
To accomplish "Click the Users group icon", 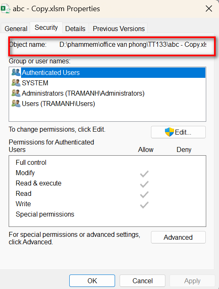I will (x=16, y=104).
